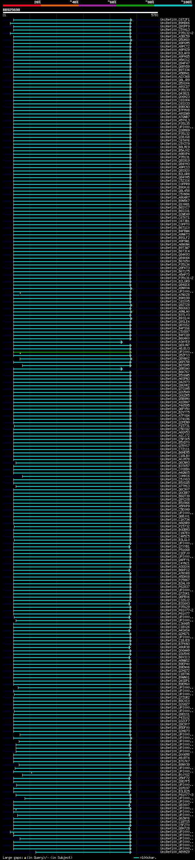Select hit label UniRef100_A9P9Z9
The width and height of the screenshot is (195, 860).
[x=175, y=50]
